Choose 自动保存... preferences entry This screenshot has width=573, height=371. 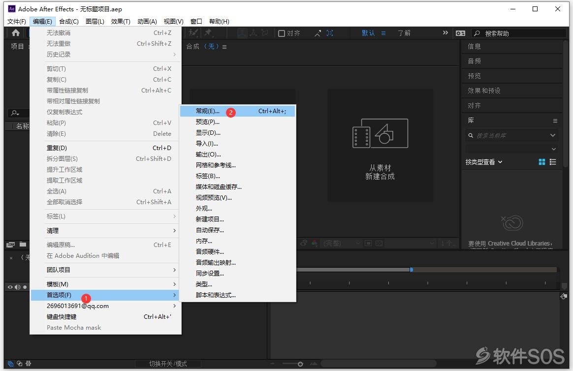pyautogui.click(x=238, y=230)
